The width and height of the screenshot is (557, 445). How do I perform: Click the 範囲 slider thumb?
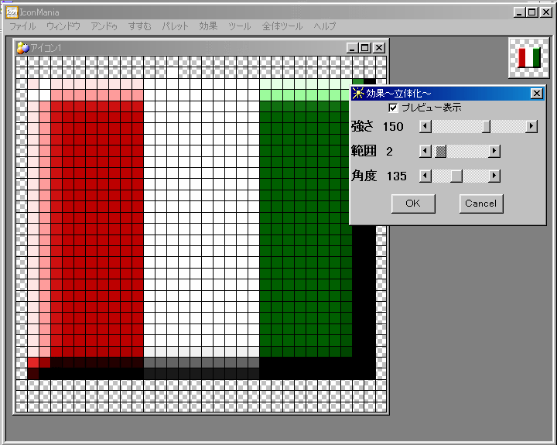click(x=440, y=152)
